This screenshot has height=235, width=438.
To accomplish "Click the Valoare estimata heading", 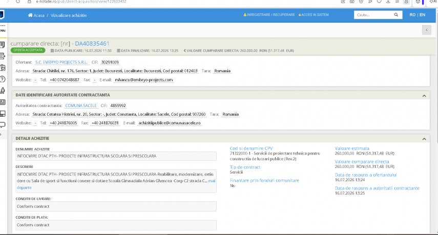I will tap(352, 148).
